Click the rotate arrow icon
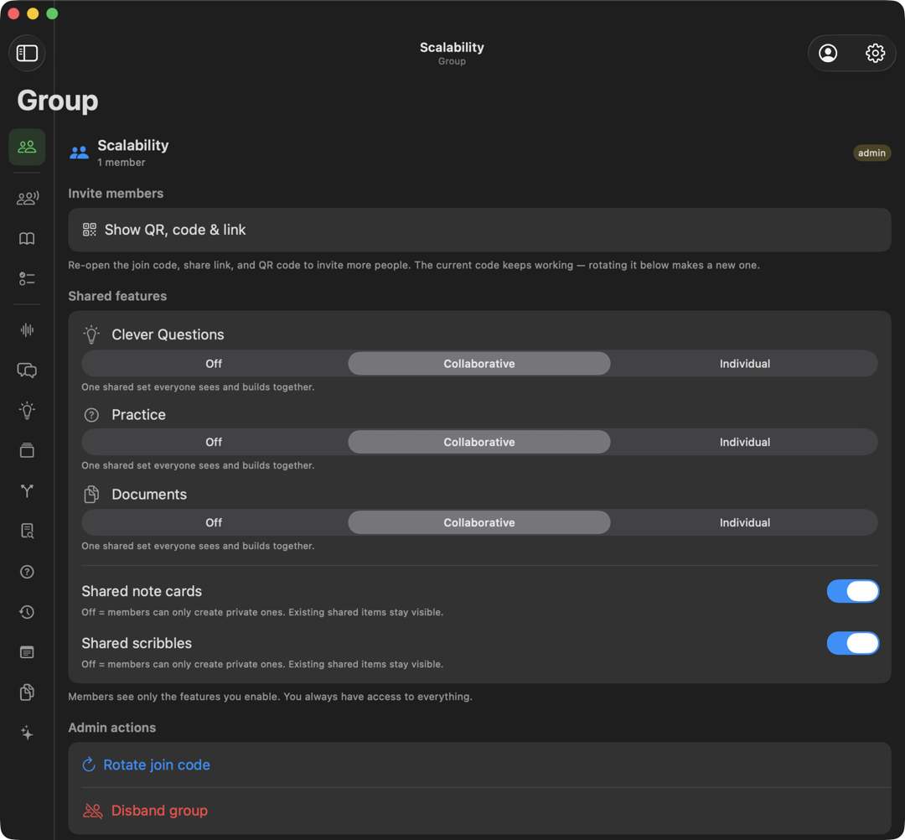 (89, 765)
